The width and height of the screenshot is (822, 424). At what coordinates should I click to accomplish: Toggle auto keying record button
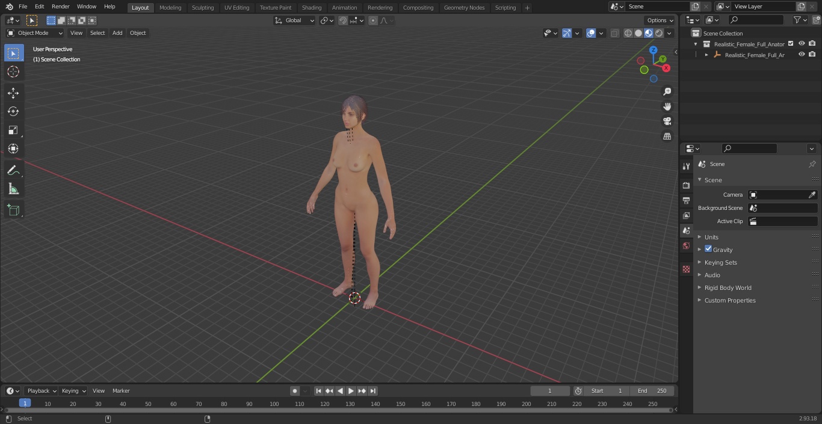(x=295, y=391)
